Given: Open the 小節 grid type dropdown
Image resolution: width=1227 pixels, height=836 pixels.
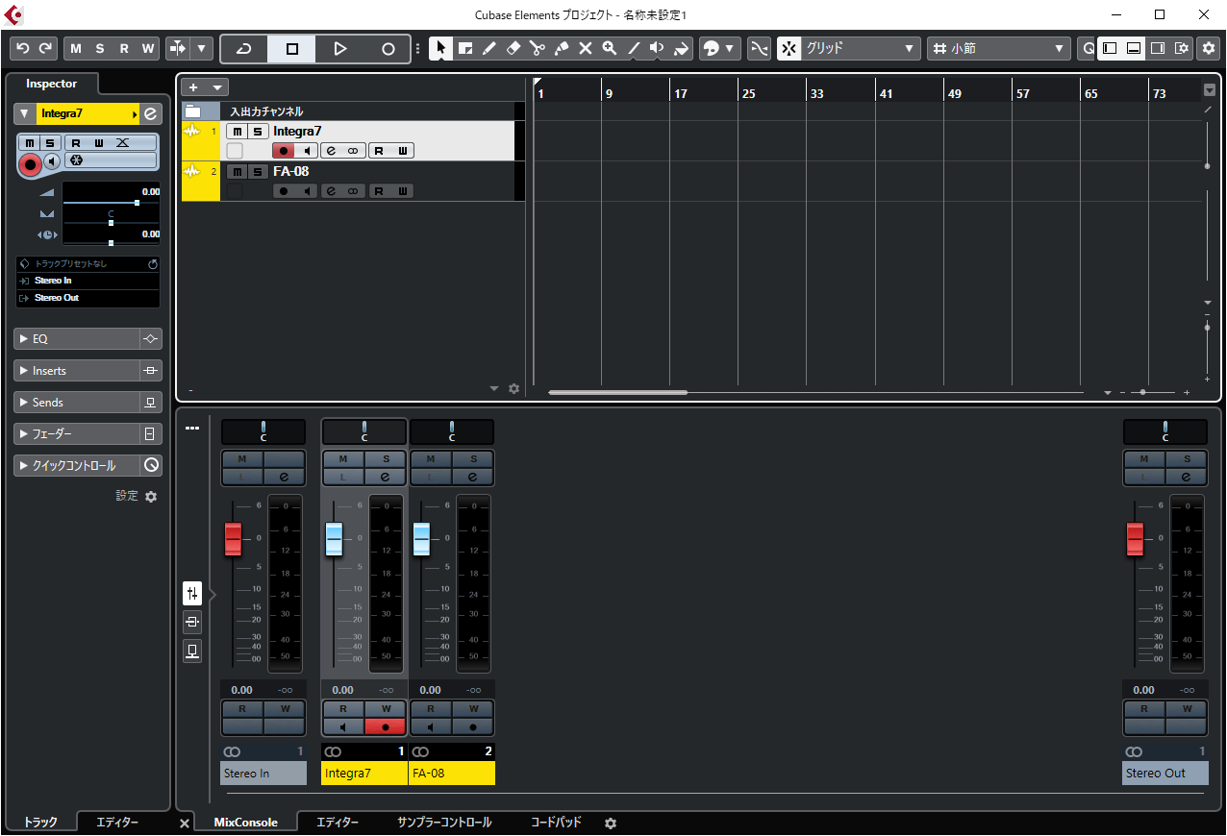Looking at the screenshot, I should tap(999, 48).
